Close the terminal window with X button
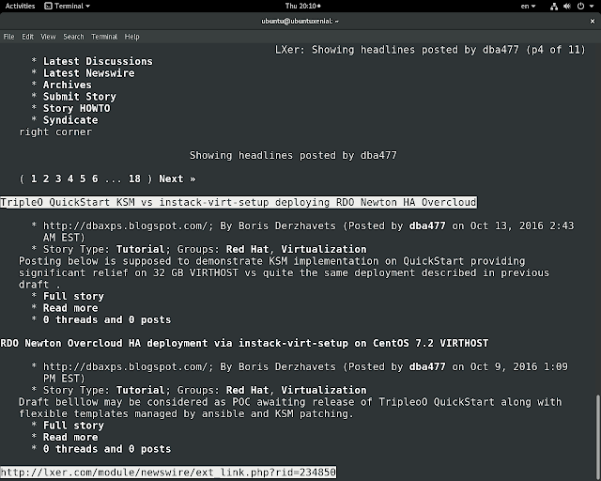This screenshot has height=481, width=601. tap(593, 21)
